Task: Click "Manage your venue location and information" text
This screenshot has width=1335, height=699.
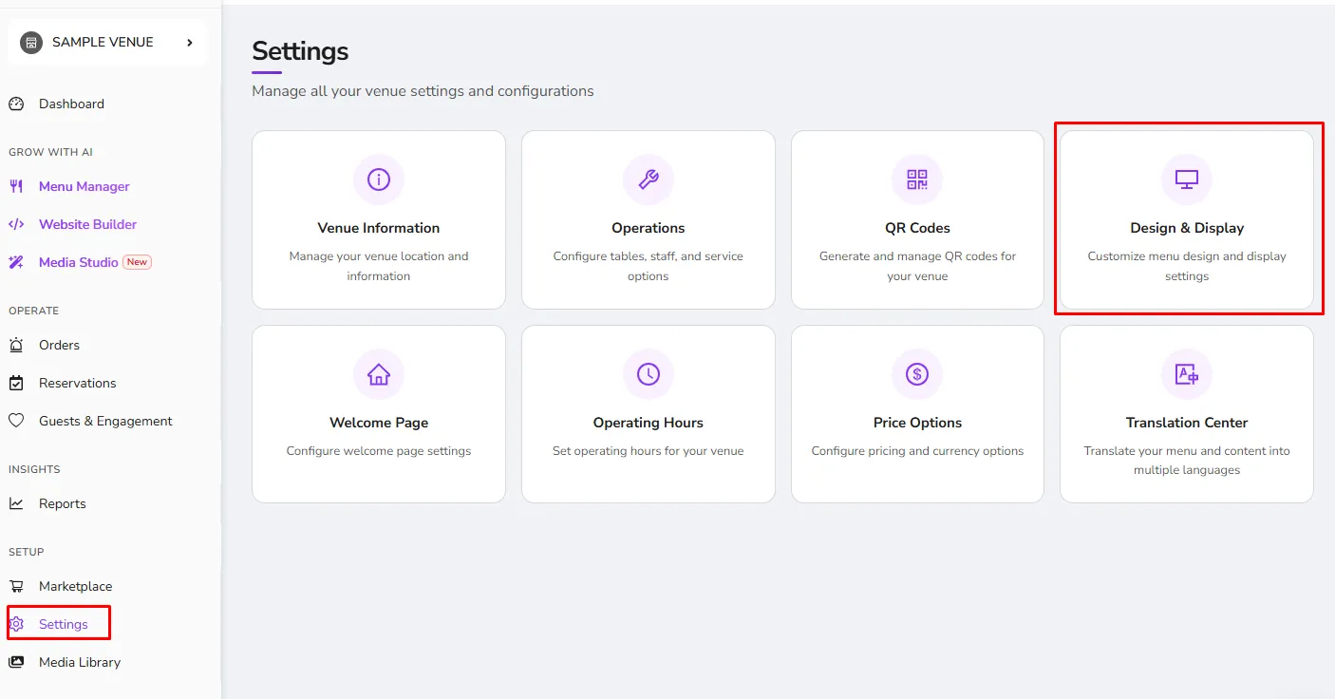Action: pos(379,266)
